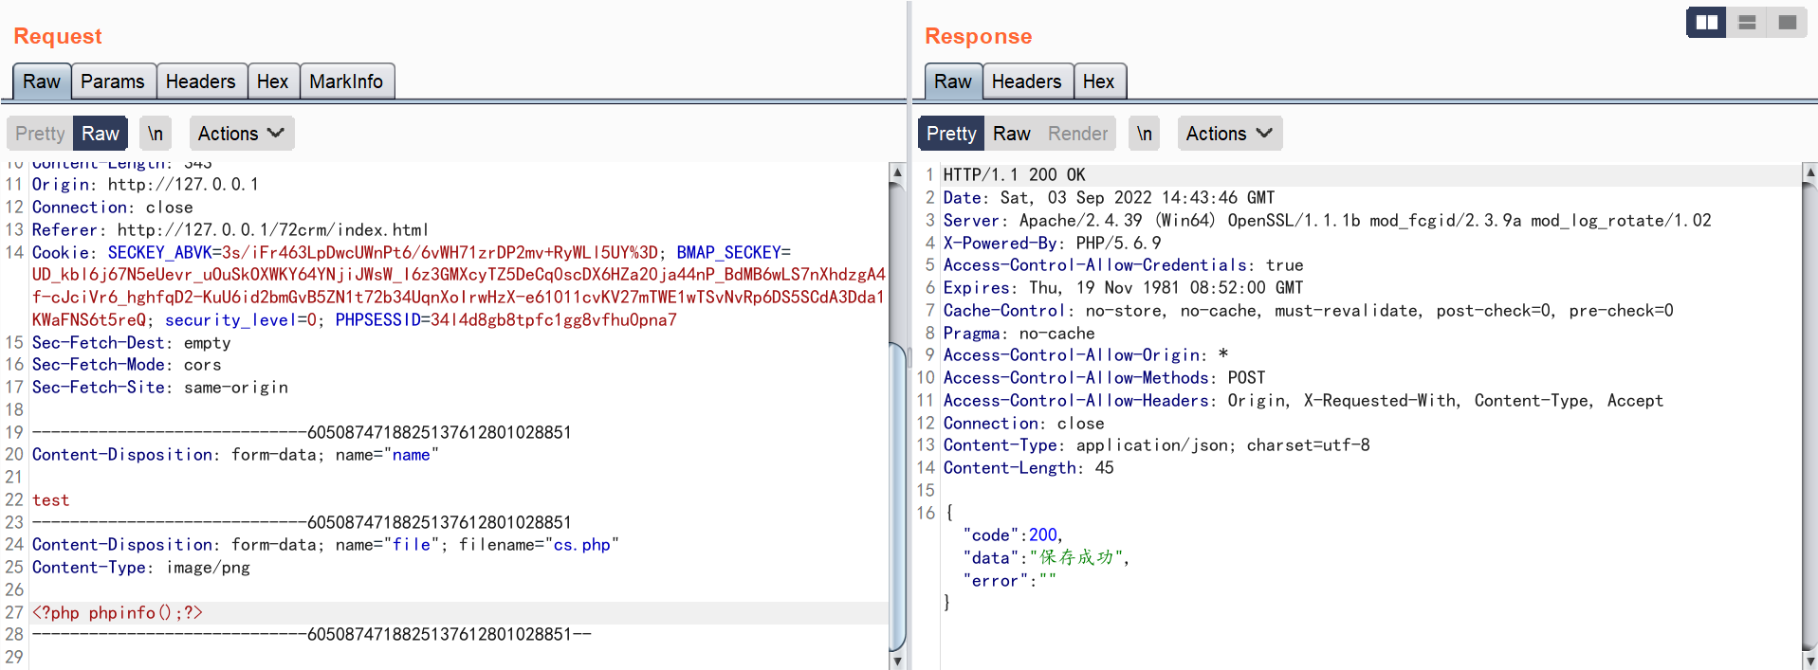
Task: Open the MarkInfo tab
Action: pyautogui.click(x=346, y=81)
